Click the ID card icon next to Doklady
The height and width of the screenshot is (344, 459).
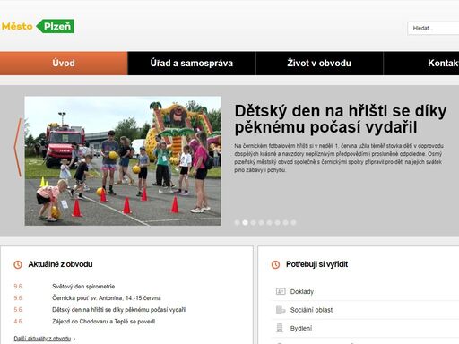pos(281,291)
